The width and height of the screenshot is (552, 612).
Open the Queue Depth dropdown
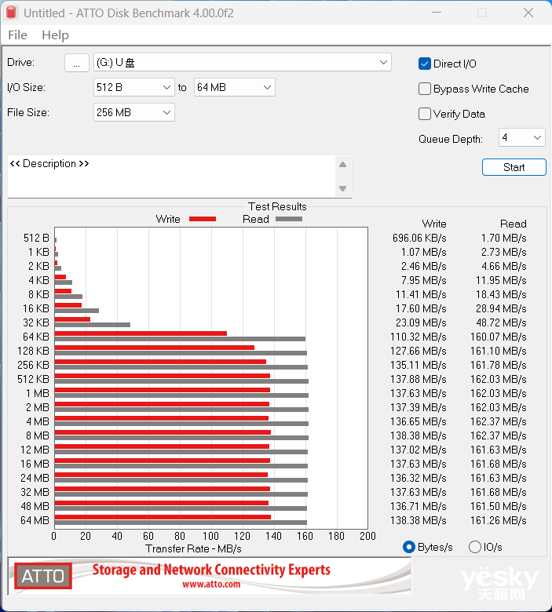pyautogui.click(x=521, y=137)
